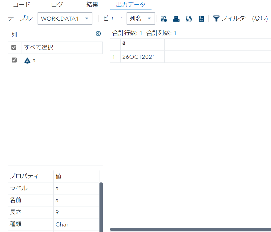Screen dimensions: 271x232
Task: Toggle the すべて選択 checkbox
Action: (14, 47)
